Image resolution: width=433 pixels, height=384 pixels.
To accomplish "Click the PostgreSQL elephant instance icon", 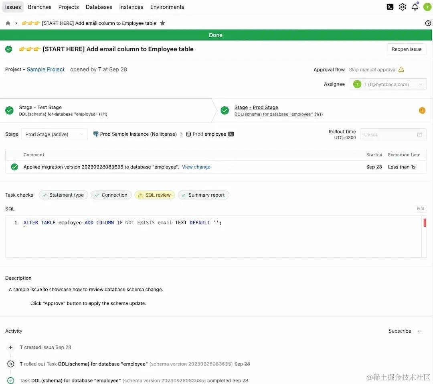I will click(x=95, y=134).
